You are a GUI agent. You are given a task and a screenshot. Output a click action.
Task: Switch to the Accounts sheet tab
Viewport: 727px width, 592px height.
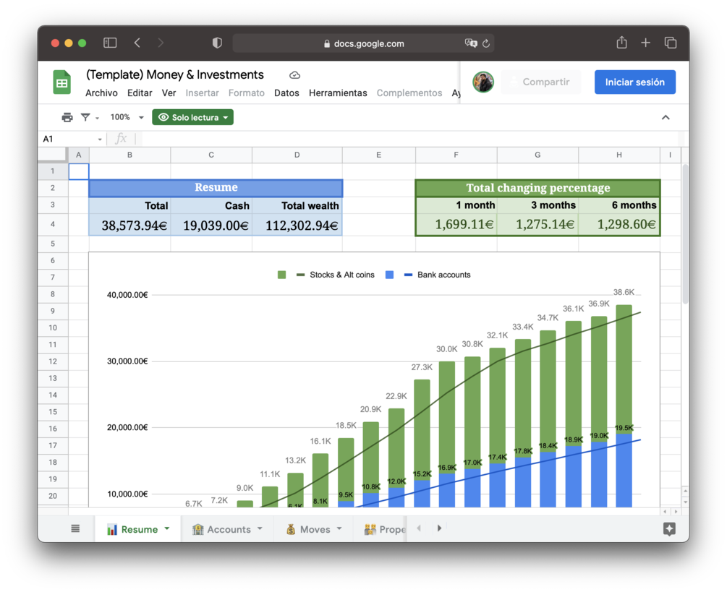coord(227,528)
